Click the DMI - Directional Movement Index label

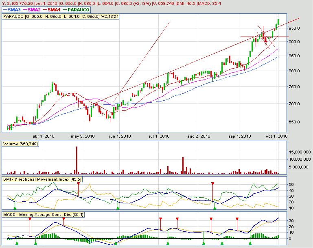[x=42, y=179]
